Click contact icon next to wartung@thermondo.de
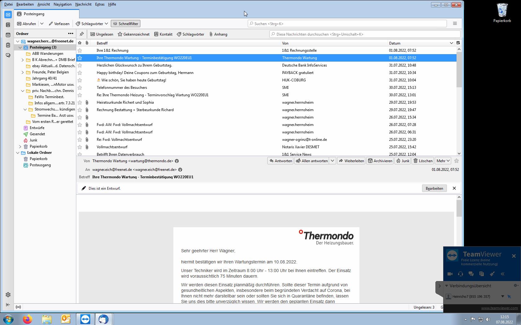The width and height of the screenshot is (521, 325). [177, 161]
